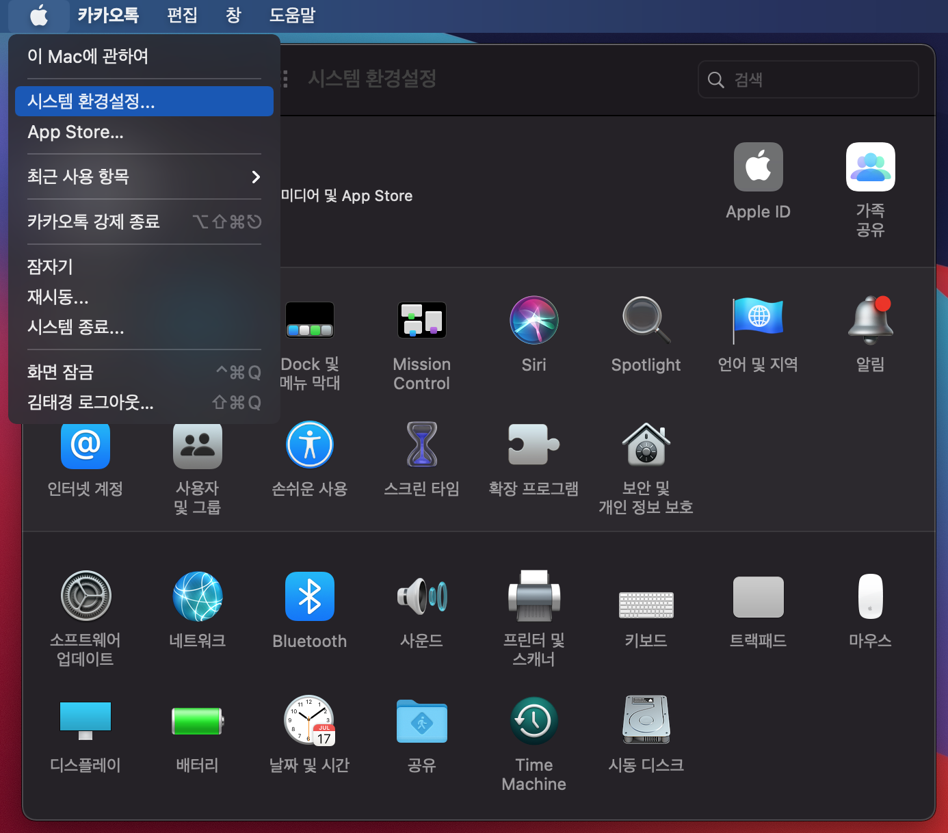Click the 미디어 및 App Store text
The width and height of the screenshot is (948, 833).
pos(347,196)
